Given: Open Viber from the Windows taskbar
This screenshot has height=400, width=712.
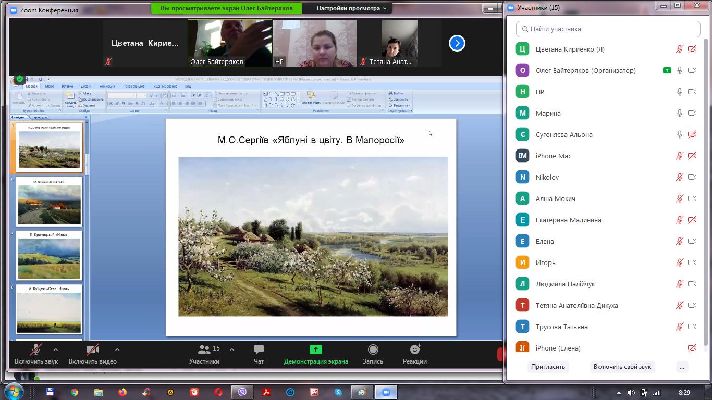Looking at the screenshot, I should [x=242, y=392].
